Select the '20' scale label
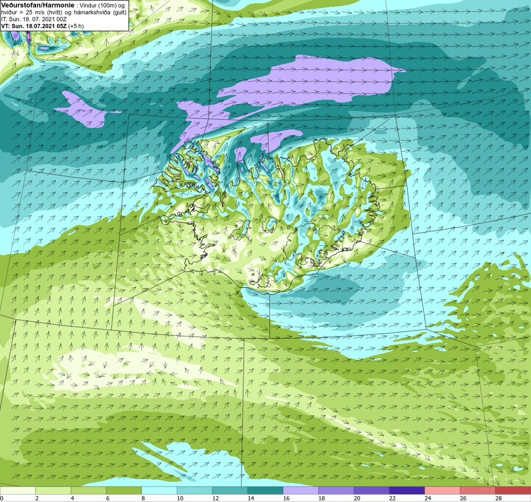The height and width of the screenshot is (502, 531). 357,498
